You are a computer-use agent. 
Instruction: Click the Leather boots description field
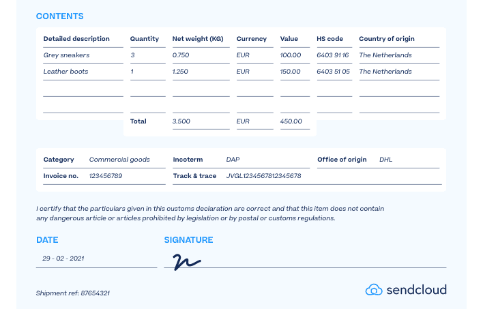[66, 72]
